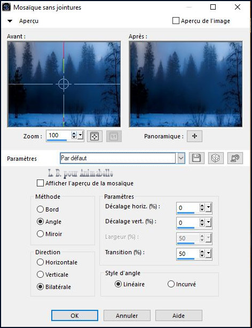
Task: Enable Aperçu de l'image checkbox
Action: pyautogui.click(x=176, y=21)
